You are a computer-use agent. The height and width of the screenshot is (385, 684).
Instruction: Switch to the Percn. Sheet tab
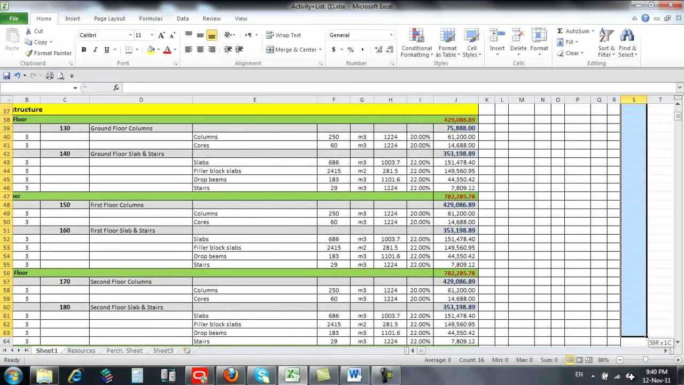[x=123, y=350]
